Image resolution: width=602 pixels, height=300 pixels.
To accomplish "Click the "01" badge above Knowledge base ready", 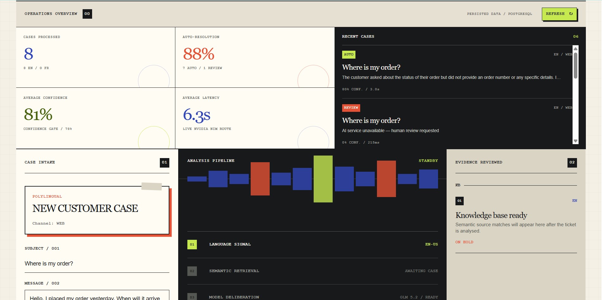I will pyautogui.click(x=460, y=201).
